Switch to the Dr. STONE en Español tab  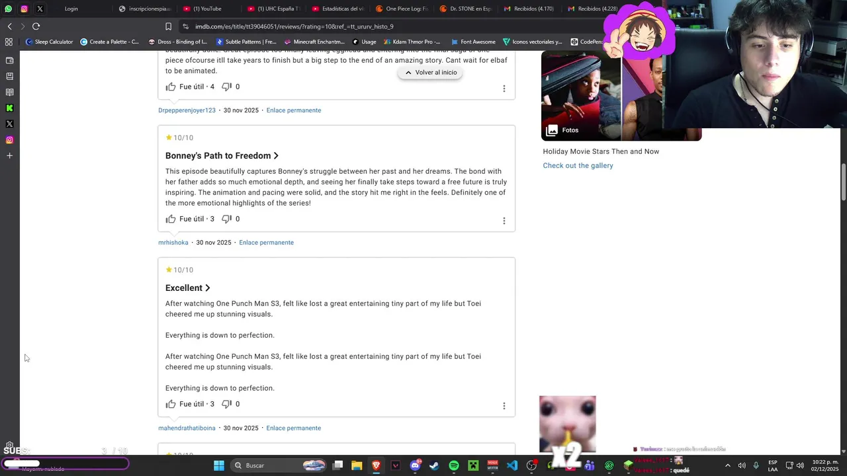pyautogui.click(x=466, y=9)
